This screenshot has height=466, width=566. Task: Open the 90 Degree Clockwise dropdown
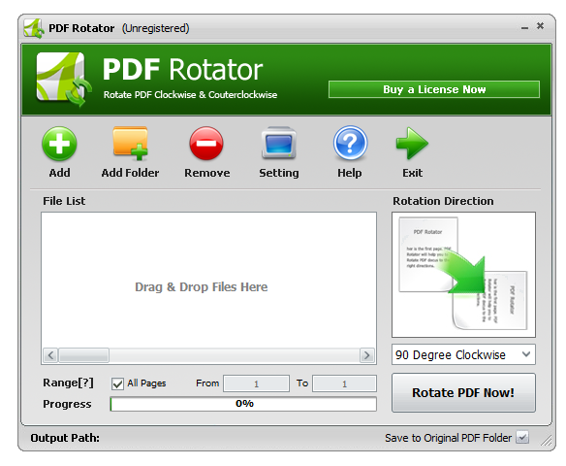coord(463,354)
